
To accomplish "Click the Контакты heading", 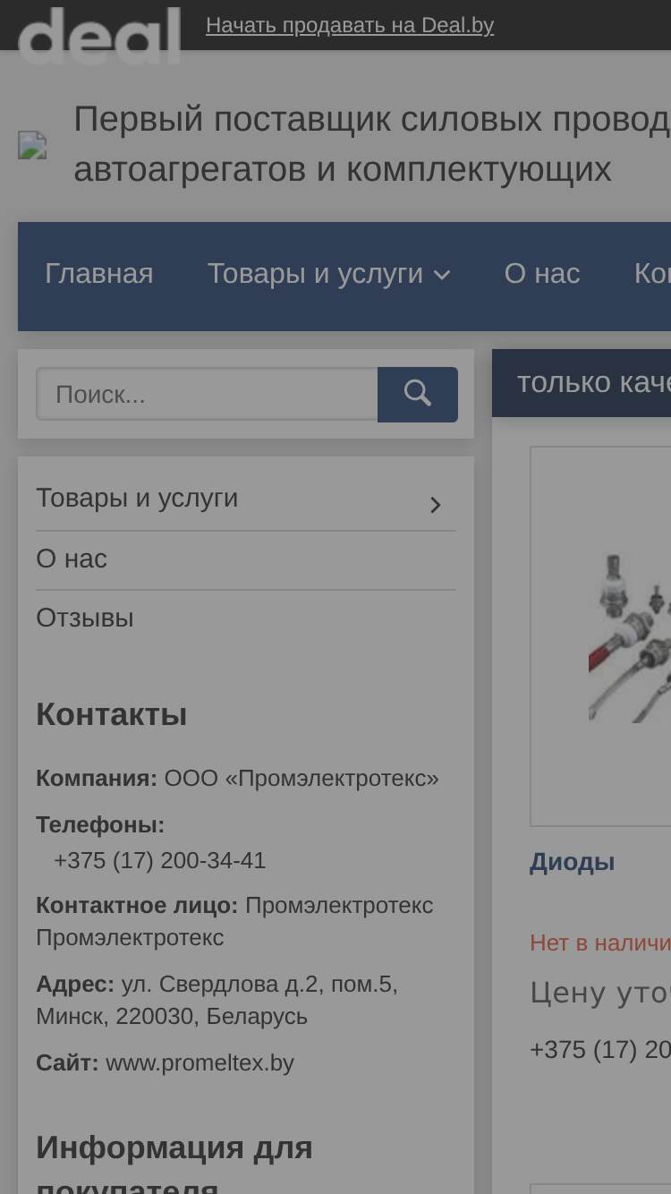I will (x=112, y=714).
